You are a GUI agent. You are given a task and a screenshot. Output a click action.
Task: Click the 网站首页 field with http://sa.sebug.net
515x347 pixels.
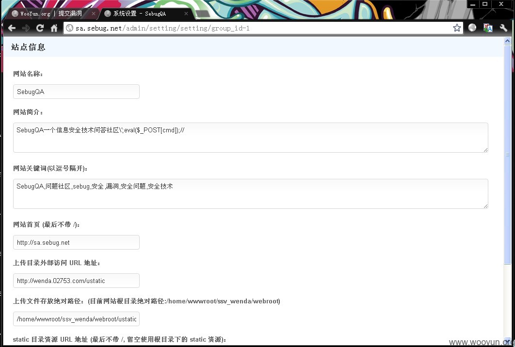[x=76, y=242]
